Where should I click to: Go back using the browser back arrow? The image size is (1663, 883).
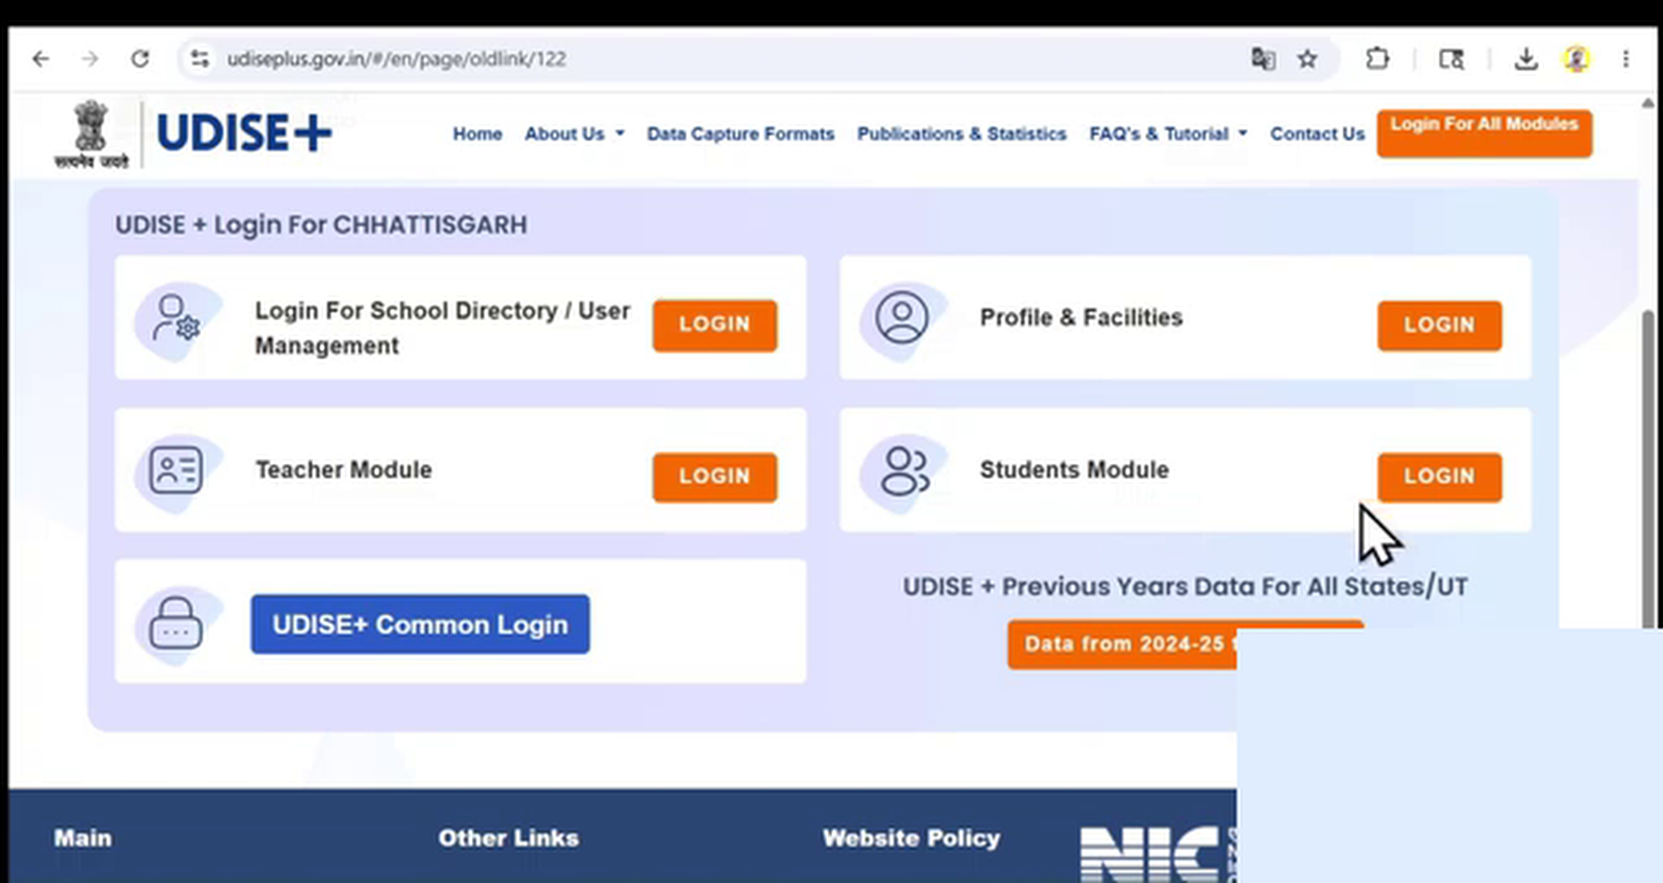click(x=41, y=59)
